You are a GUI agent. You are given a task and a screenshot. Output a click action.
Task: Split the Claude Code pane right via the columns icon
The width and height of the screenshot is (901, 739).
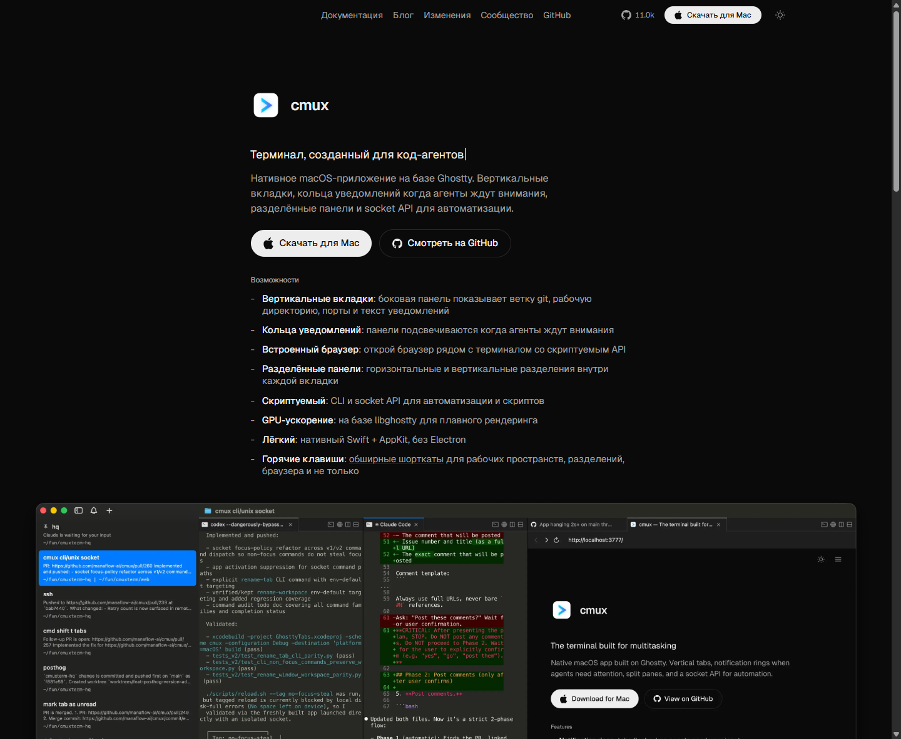pyautogui.click(x=512, y=524)
